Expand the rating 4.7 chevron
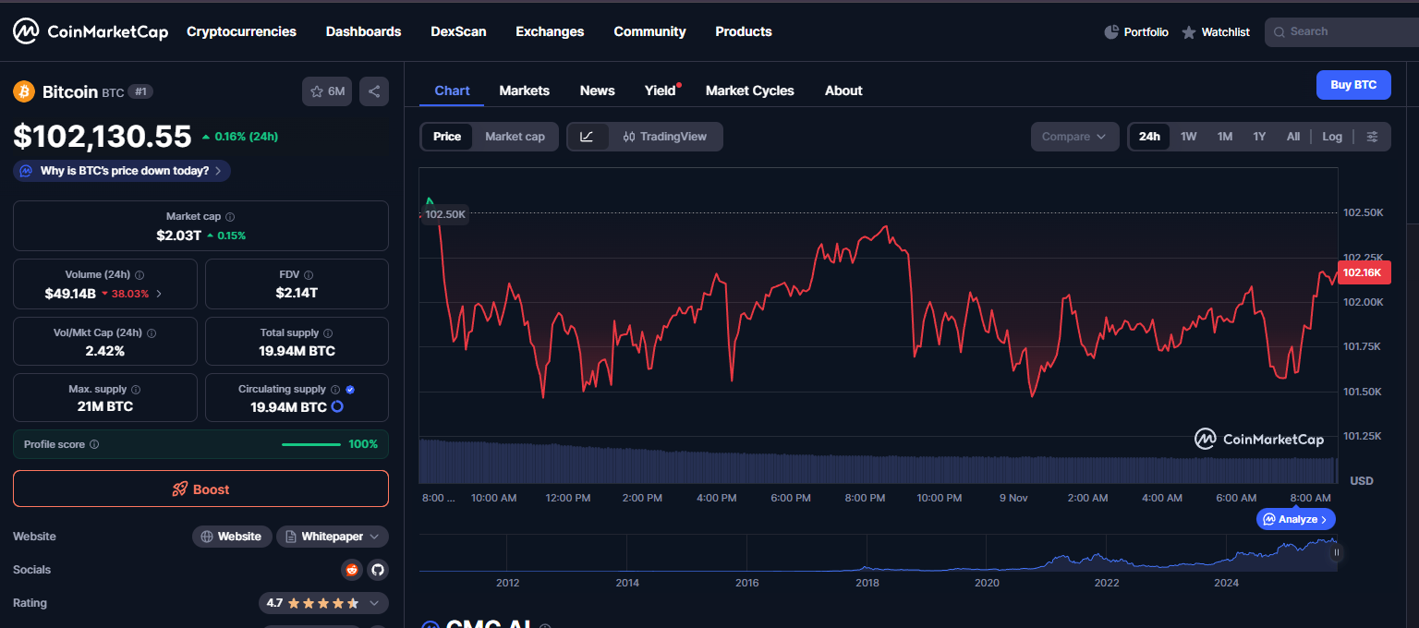The height and width of the screenshot is (628, 1419). (374, 603)
